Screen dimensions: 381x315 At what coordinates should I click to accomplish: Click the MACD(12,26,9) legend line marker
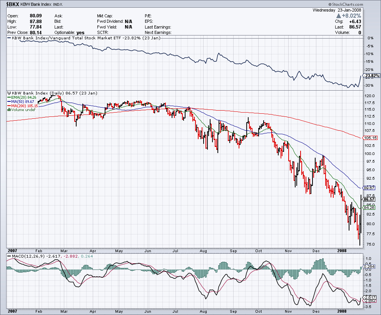(9, 256)
